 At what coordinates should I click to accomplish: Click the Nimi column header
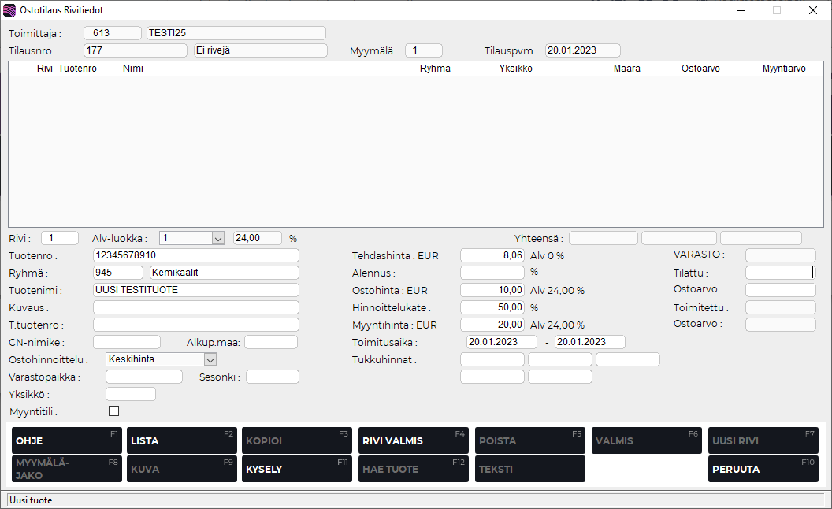pyautogui.click(x=132, y=69)
